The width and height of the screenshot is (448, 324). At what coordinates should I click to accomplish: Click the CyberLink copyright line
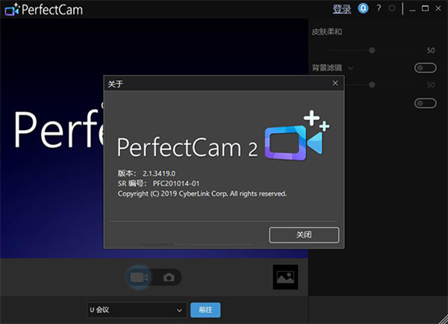pos(202,193)
